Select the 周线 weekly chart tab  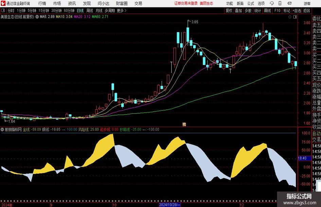(90, 11)
